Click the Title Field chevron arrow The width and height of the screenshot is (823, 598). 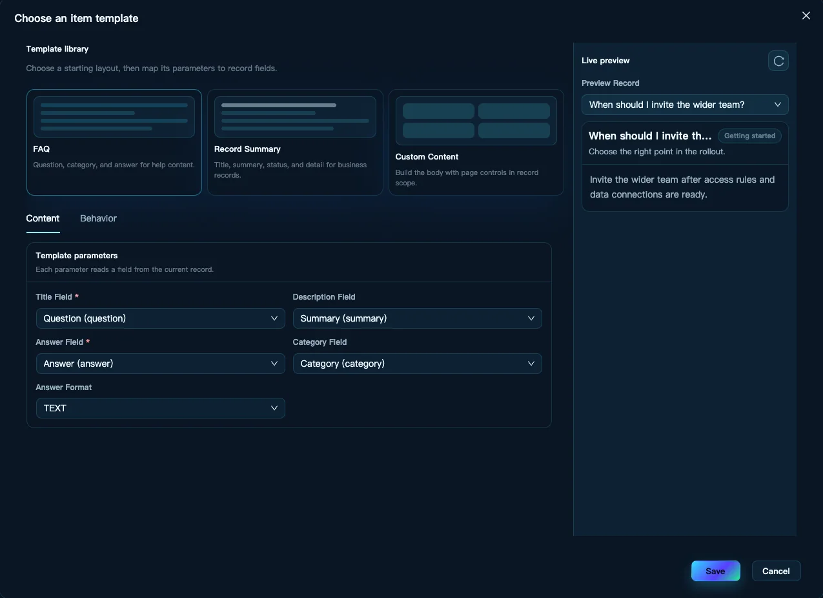[x=274, y=318]
